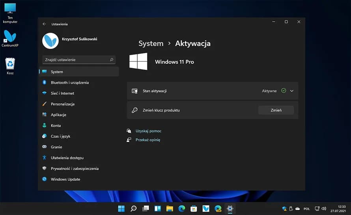Click the Uzyskaj pomoc link

(148, 131)
